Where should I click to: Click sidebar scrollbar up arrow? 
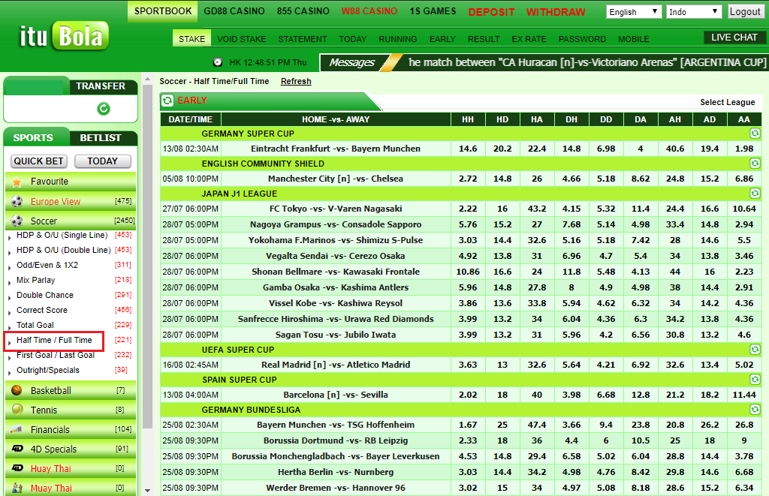[x=148, y=79]
